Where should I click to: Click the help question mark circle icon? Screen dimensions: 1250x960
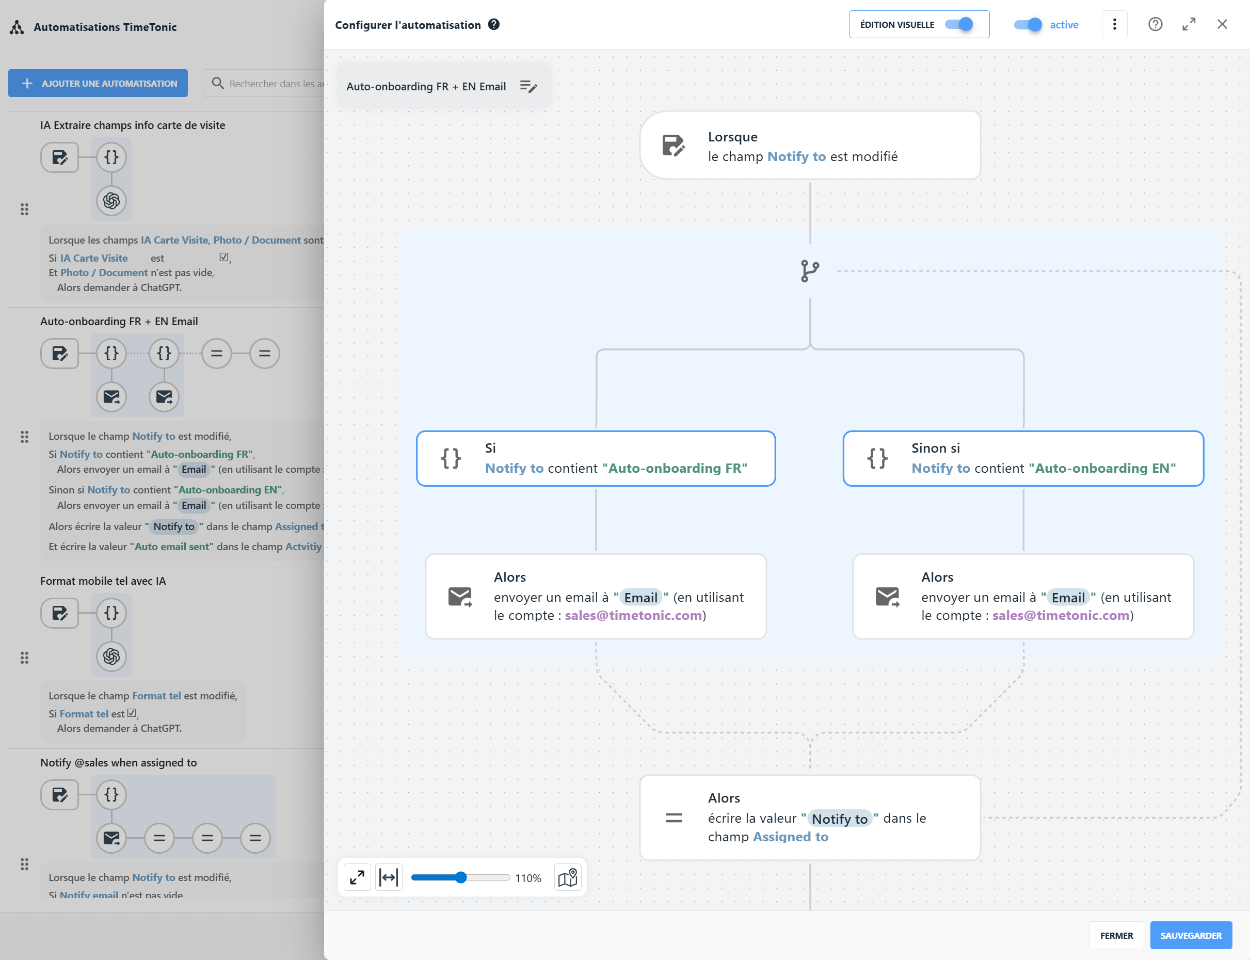[x=1155, y=25]
